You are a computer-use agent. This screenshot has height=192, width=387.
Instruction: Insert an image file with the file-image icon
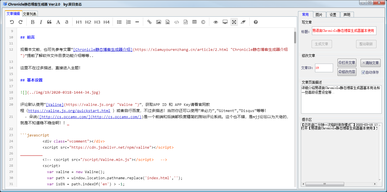pyautogui.click(x=168, y=22)
